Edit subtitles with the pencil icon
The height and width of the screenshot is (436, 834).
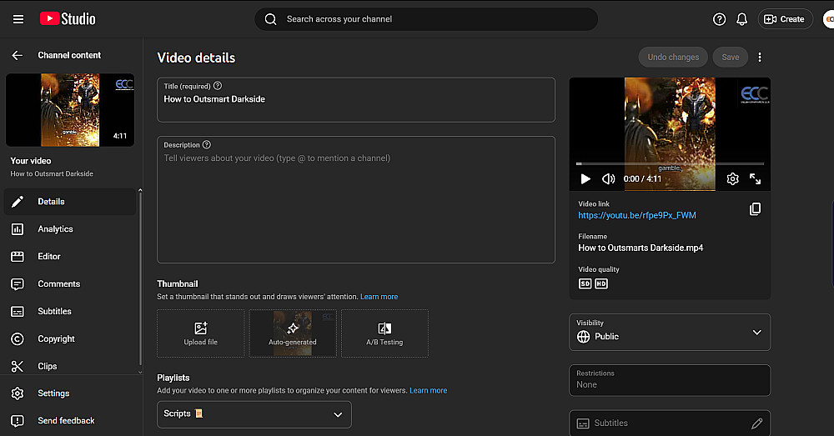756,423
